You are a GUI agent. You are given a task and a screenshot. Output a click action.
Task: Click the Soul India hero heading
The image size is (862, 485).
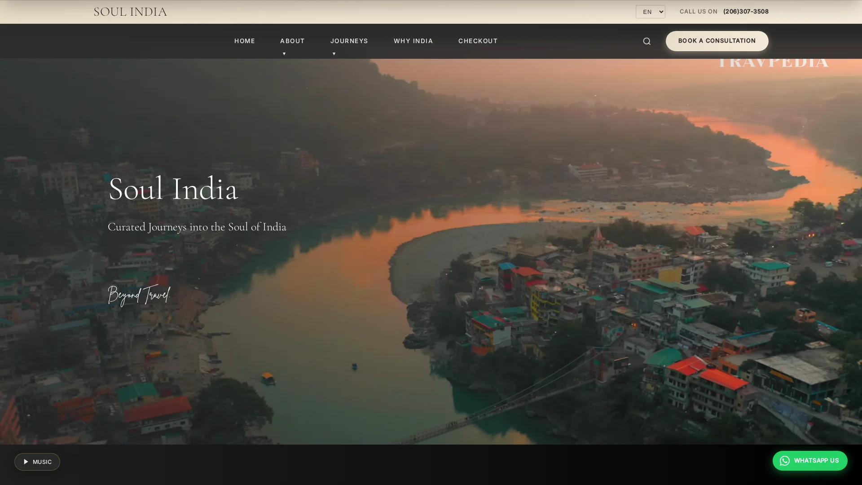point(173,189)
